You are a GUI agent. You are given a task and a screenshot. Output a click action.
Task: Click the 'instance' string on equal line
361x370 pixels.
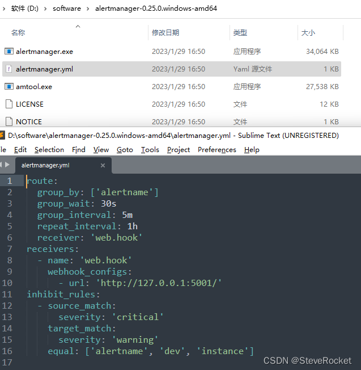pyautogui.click(x=223, y=351)
